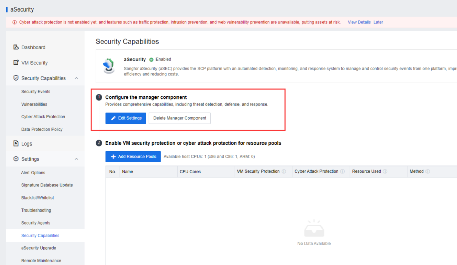Click Delete Manager Component button
The height and width of the screenshot is (265, 457).
click(x=180, y=118)
